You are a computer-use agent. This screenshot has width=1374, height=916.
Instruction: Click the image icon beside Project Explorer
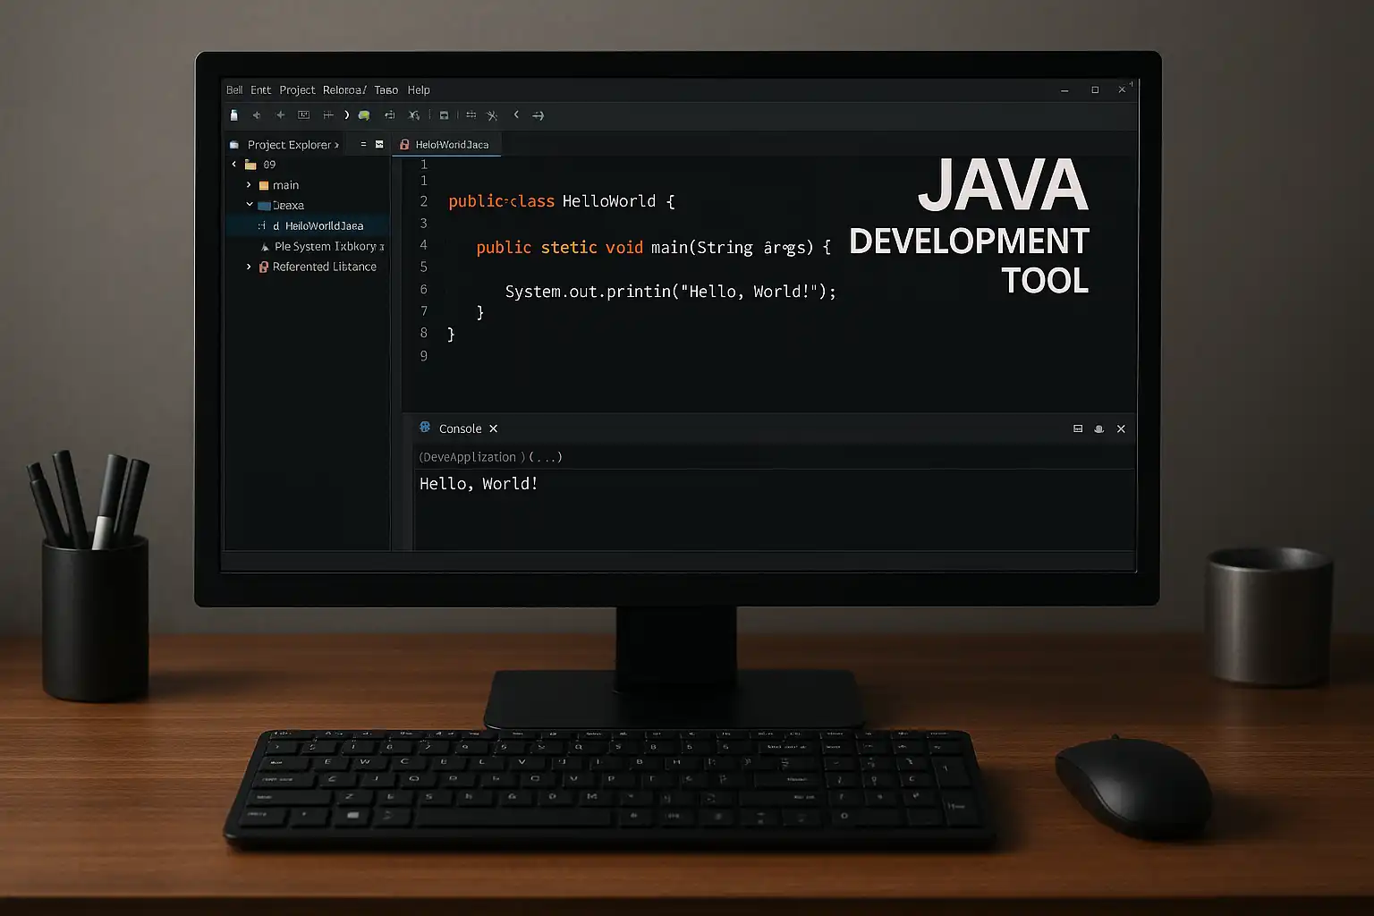tap(379, 144)
